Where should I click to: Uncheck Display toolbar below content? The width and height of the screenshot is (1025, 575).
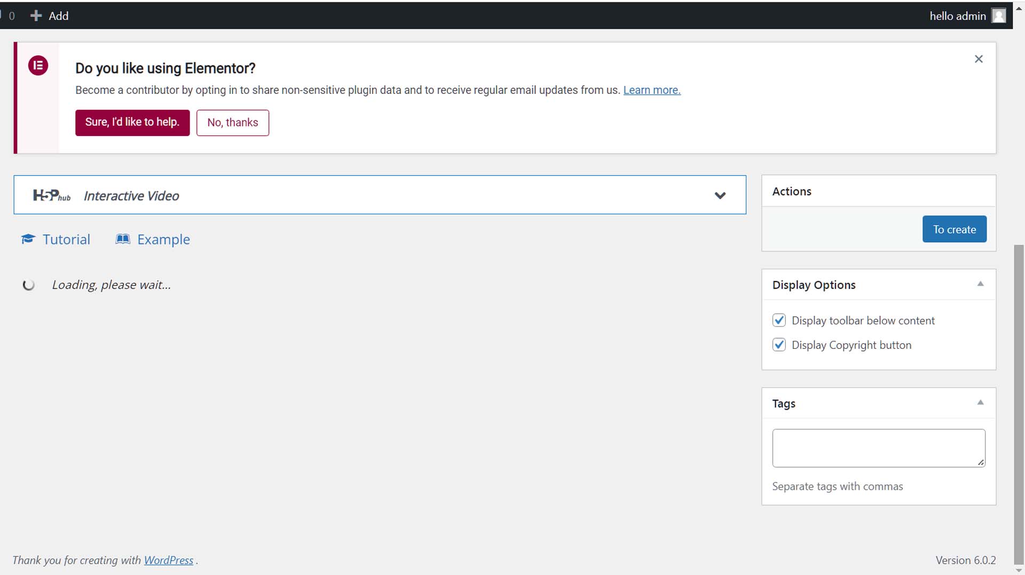pos(779,320)
